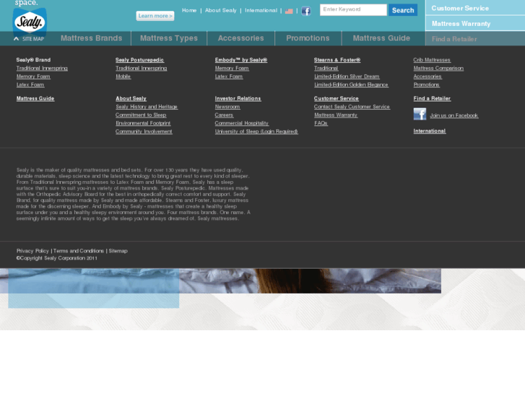Open International sitemap link
525x393 pixels.
click(430, 131)
